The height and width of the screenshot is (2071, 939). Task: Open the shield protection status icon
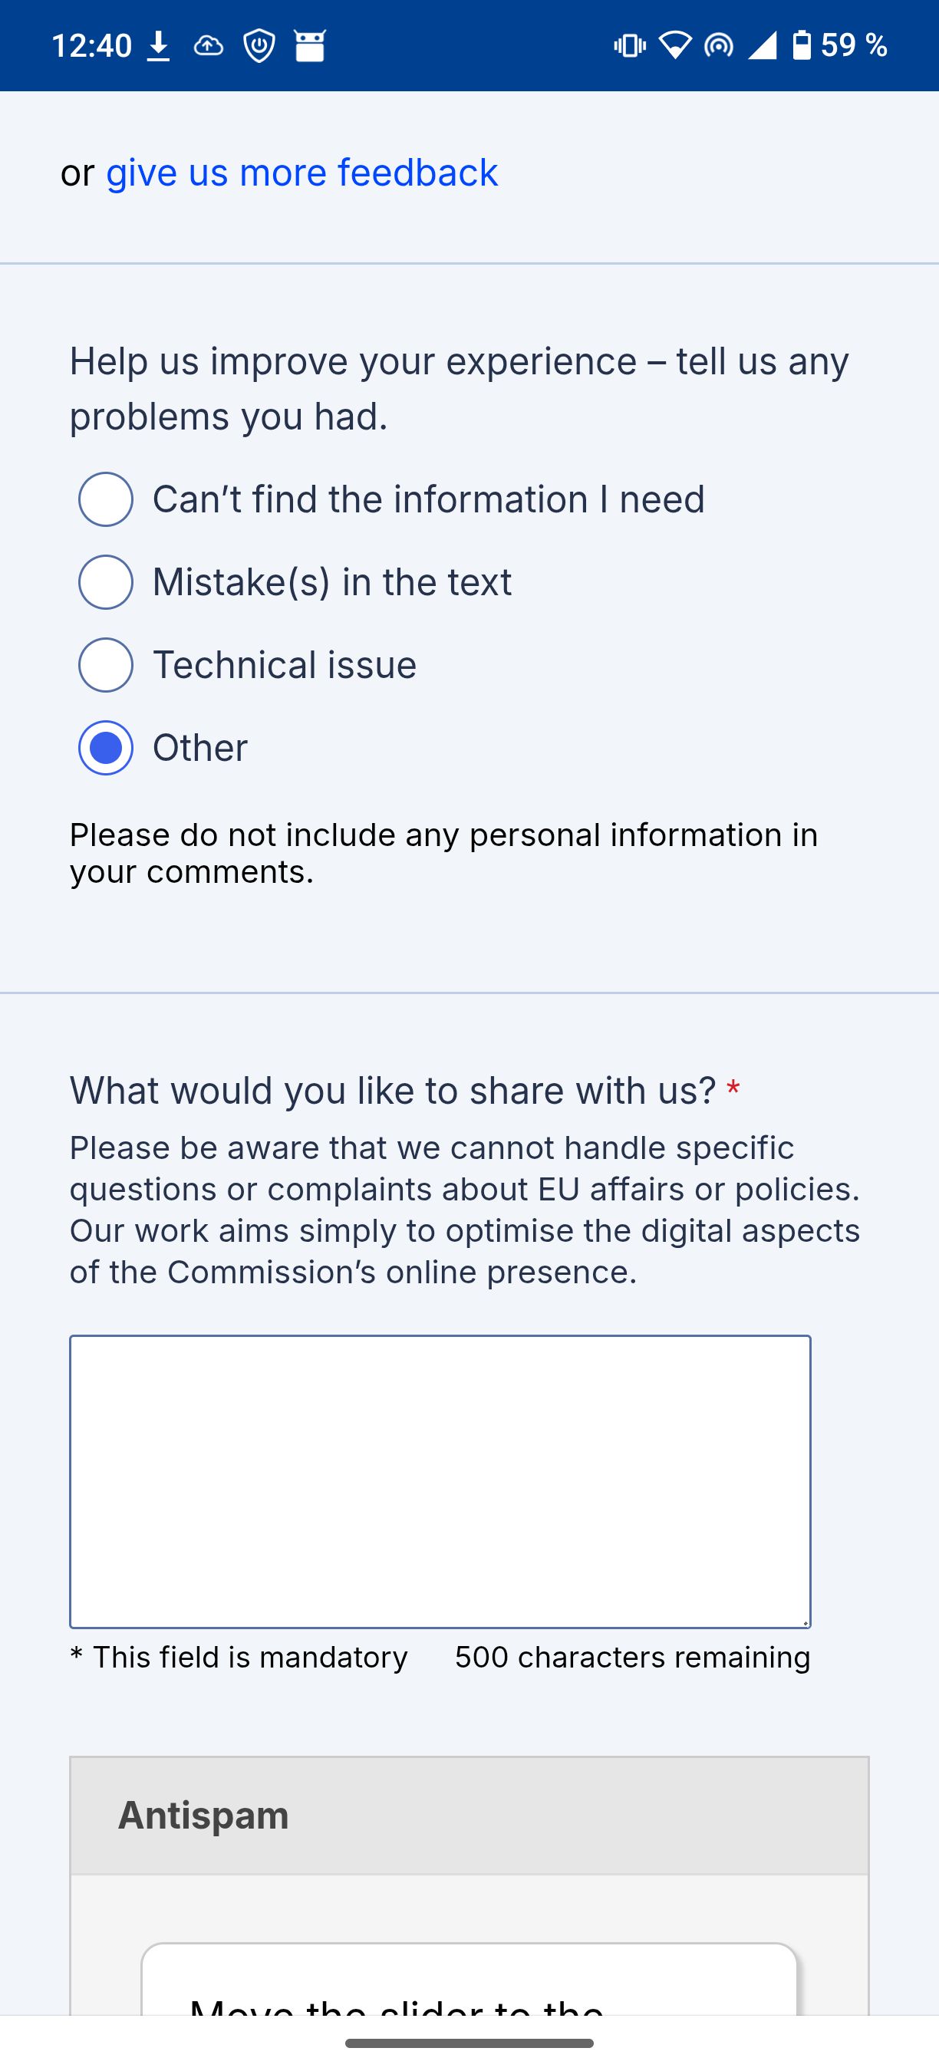pos(258,44)
